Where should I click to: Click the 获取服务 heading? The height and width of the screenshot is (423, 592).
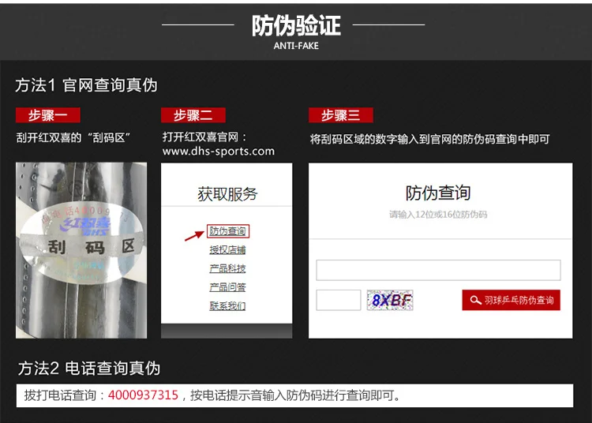pos(227,194)
